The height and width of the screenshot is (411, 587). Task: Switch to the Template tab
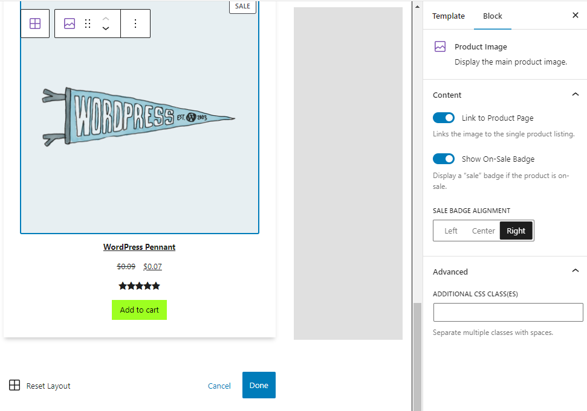pos(449,16)
